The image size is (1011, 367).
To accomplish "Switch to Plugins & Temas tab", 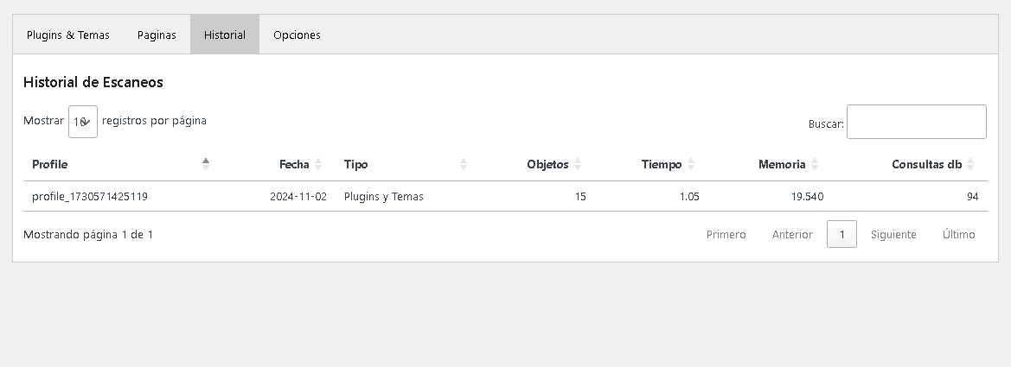I will [68, 35].
